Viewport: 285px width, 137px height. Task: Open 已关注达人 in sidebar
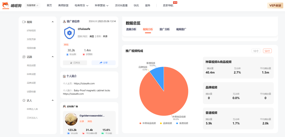(32, 118)
